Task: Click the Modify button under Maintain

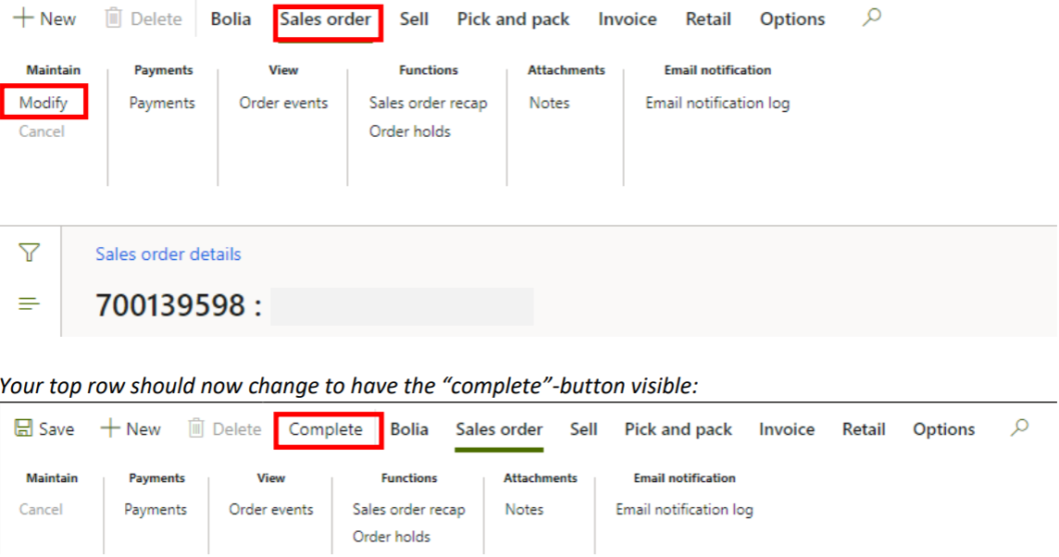Action: [44, 103]
